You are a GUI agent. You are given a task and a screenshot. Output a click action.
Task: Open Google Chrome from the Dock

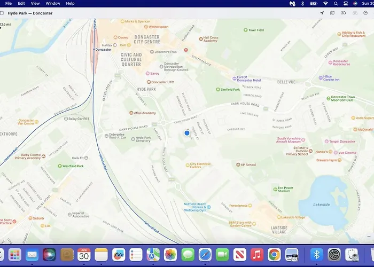click(274, 255)
